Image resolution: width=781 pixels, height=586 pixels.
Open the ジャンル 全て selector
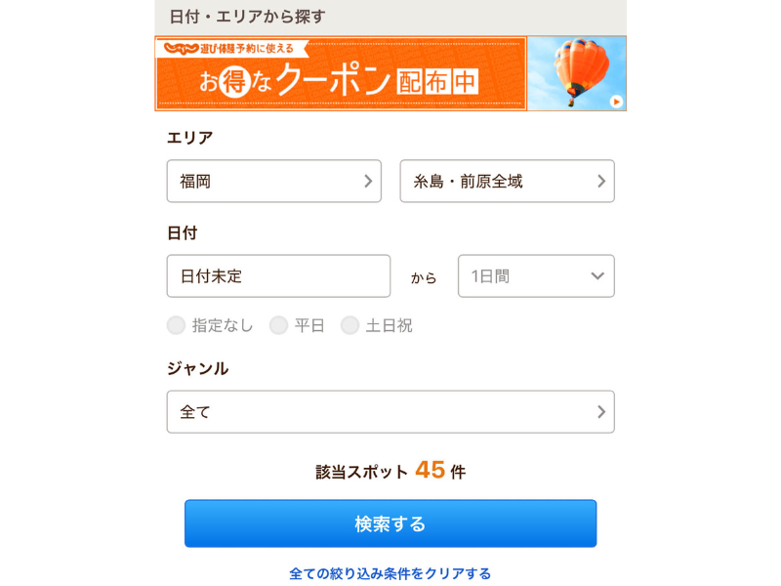390,411
